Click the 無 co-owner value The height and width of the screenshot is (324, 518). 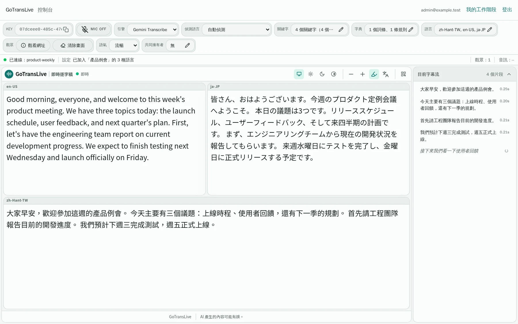pos(172,46)
